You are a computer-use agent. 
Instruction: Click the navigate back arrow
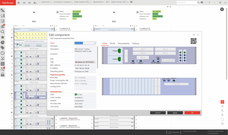pyautogui.click(x=24, y=3)
